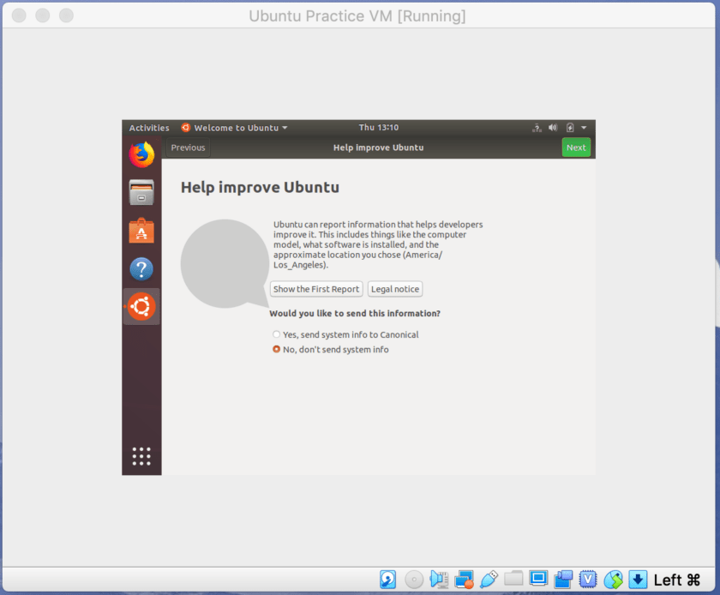The image size is (720, 595).
Task: Open Firefox from the Ubuntu dock
Action: pyautogui.click(x=141, y=154)
